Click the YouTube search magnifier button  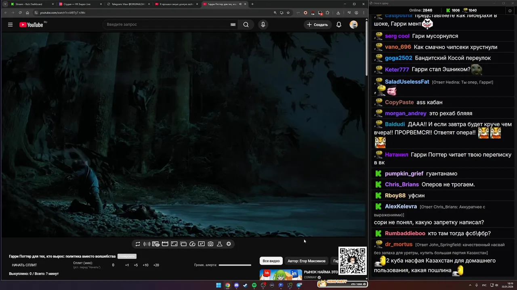click(x=246, y=25)
